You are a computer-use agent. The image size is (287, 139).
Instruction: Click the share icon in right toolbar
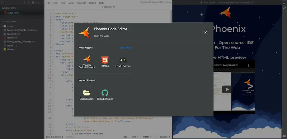[x=284, y=8]
